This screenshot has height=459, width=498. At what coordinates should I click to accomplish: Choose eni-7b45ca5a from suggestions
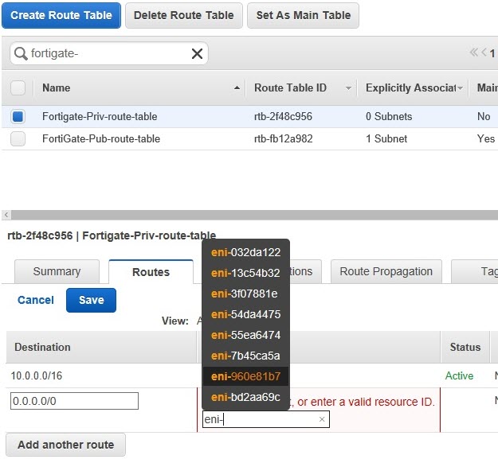coord(246,356)
